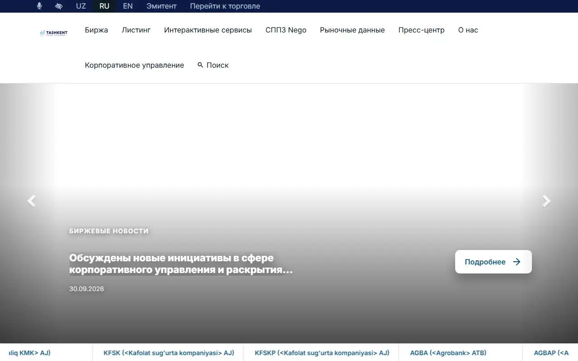Click the Биржевые новости category label
Screen dimensions: 578x361
(109, 231)
